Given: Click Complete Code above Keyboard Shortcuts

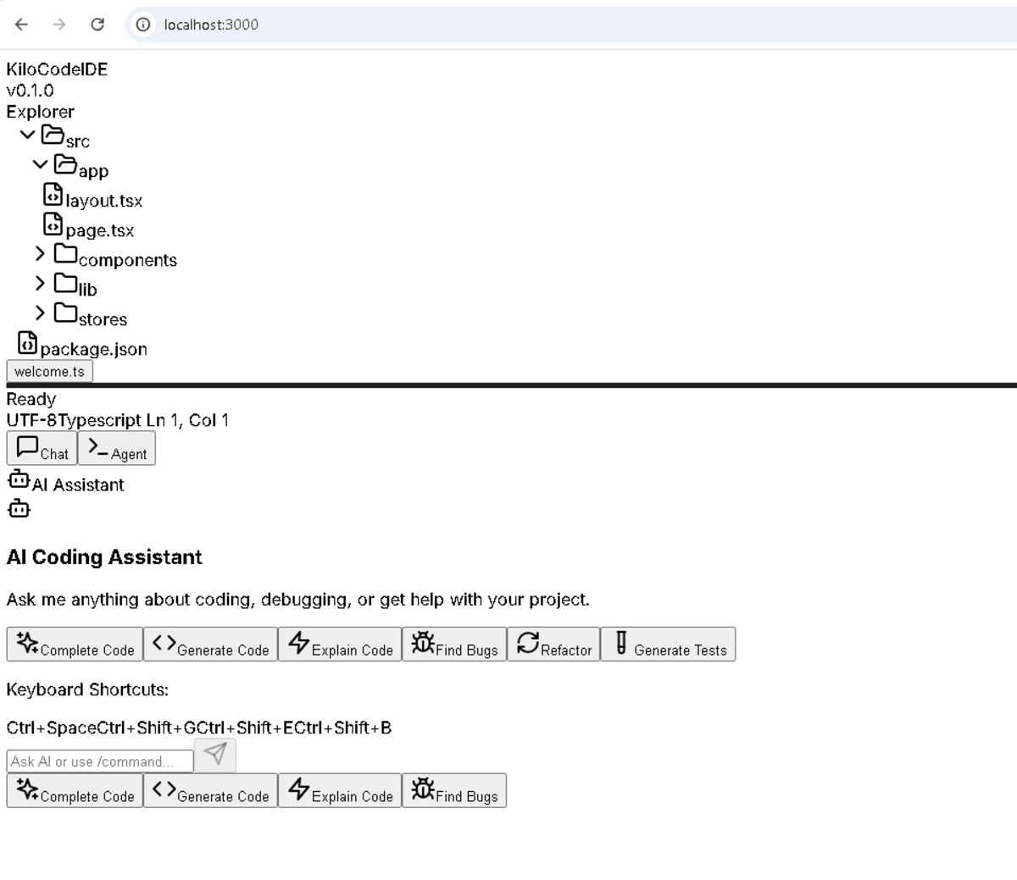Looking at the screenshot, I should [75, 644].
